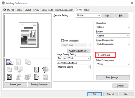This screenshot has height=98, width=135.
Task: Click the My Tab user icon
Action: pyautogui.click(x=5, y=10)
